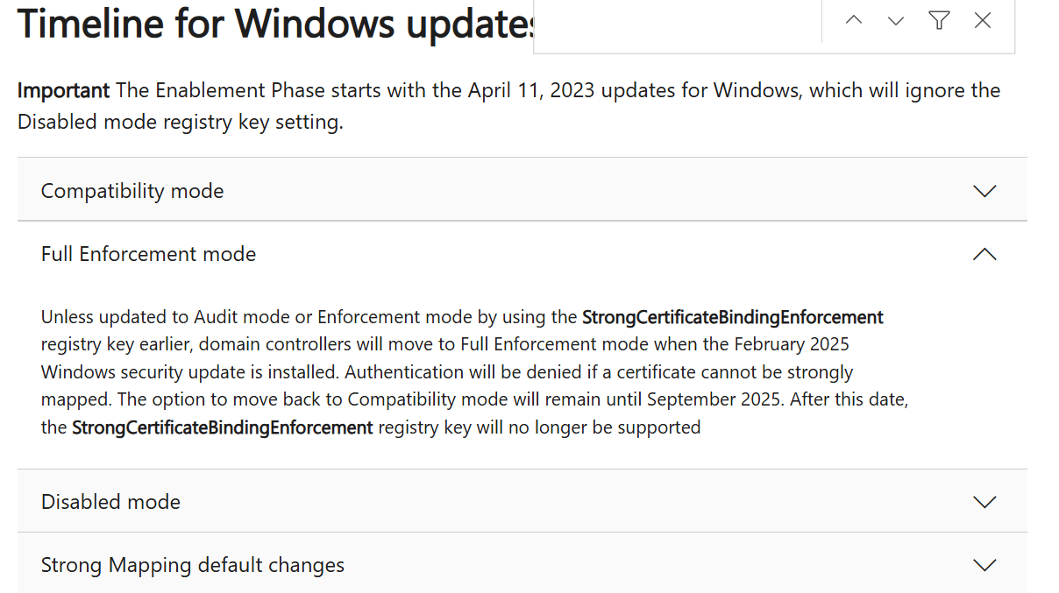The width and height of the screenshot is (1059, 593).
Task: Collapse Full Enforcement mode with up chevron
Action: [x=985, y=254]
